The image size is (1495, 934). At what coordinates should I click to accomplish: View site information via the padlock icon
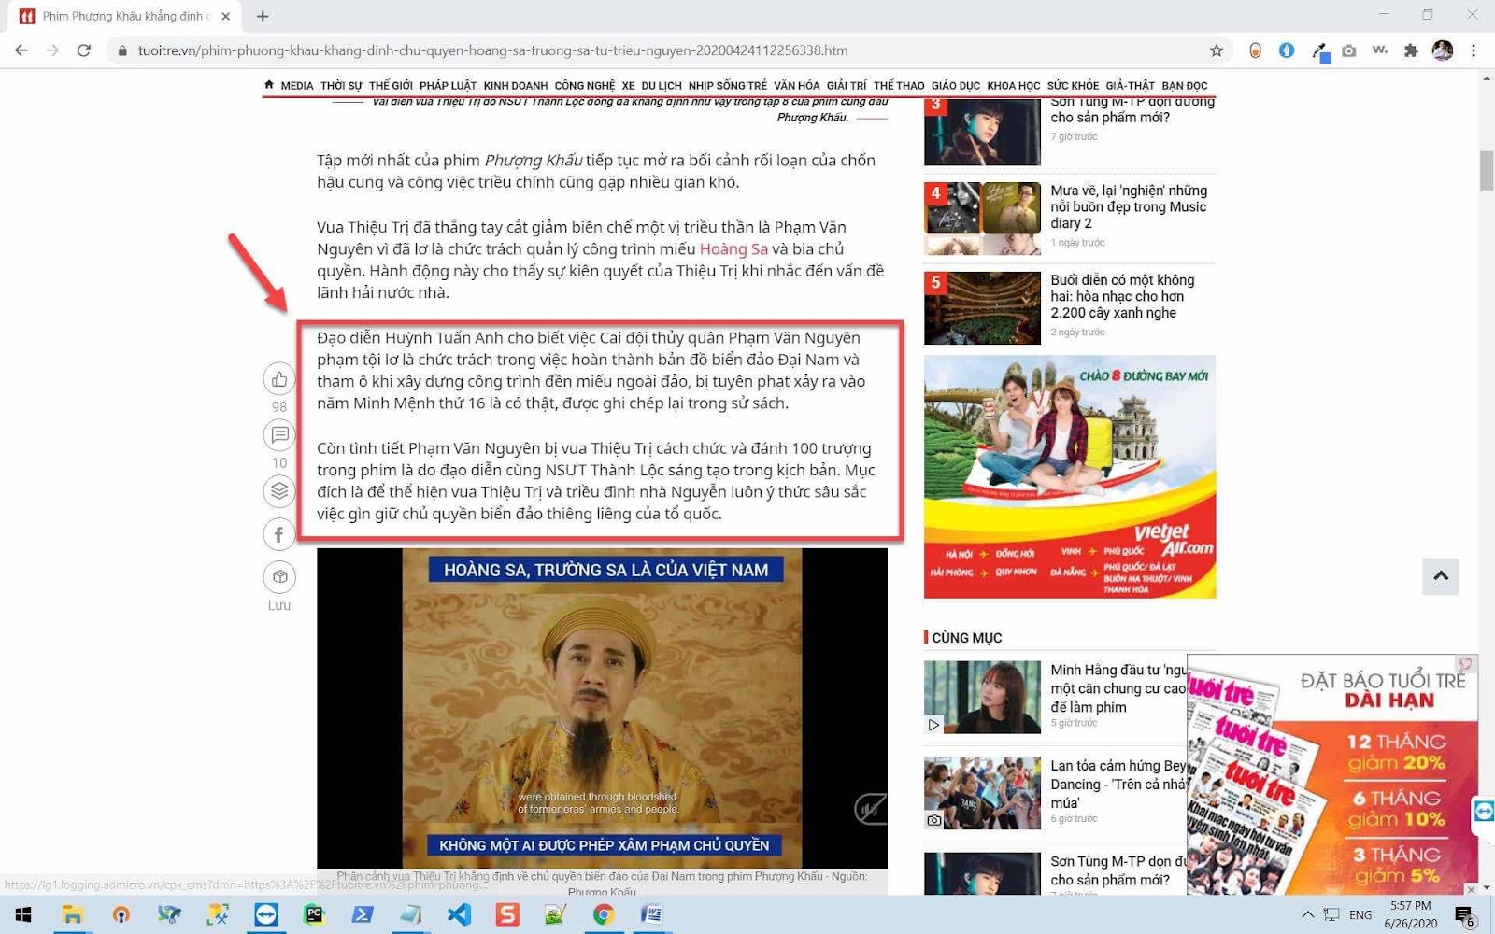[122, 50]
